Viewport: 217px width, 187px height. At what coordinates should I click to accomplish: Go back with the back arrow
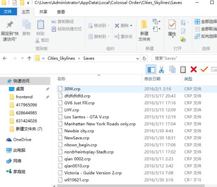click(x=5, y=59)
